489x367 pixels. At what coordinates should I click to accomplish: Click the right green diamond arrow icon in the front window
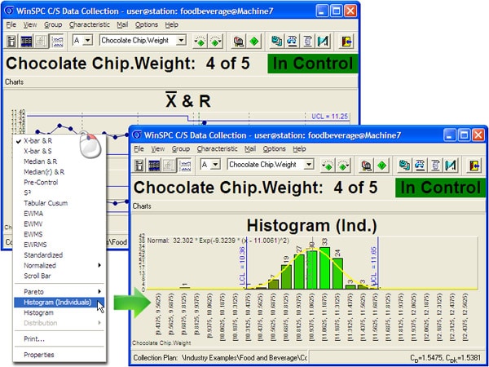click(343, 165)
